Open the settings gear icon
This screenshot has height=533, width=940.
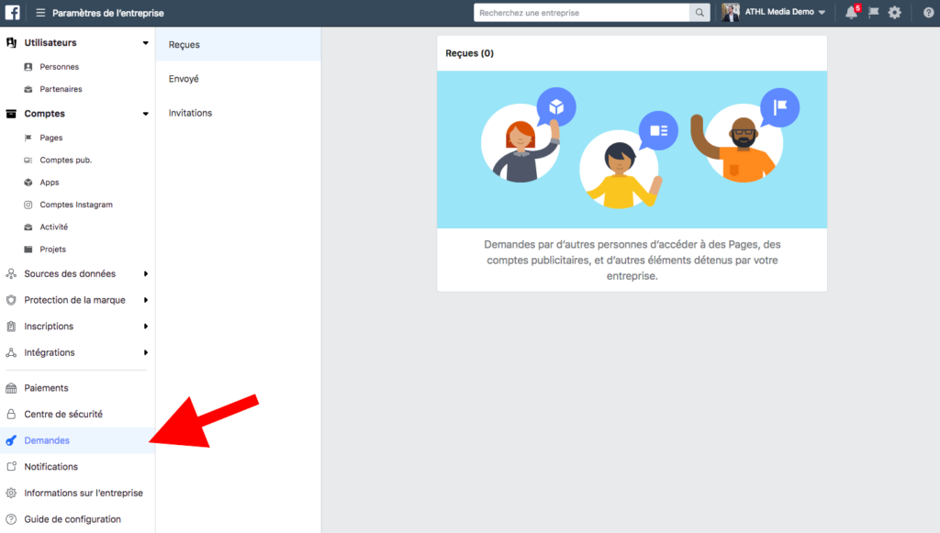[895, 13]
